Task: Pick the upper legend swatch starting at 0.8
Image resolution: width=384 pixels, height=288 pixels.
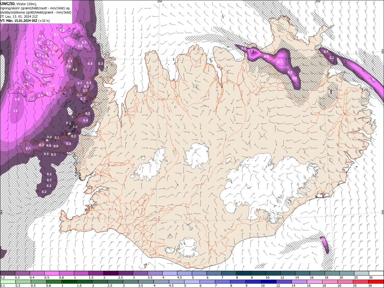Action: [x=67, y=273]
